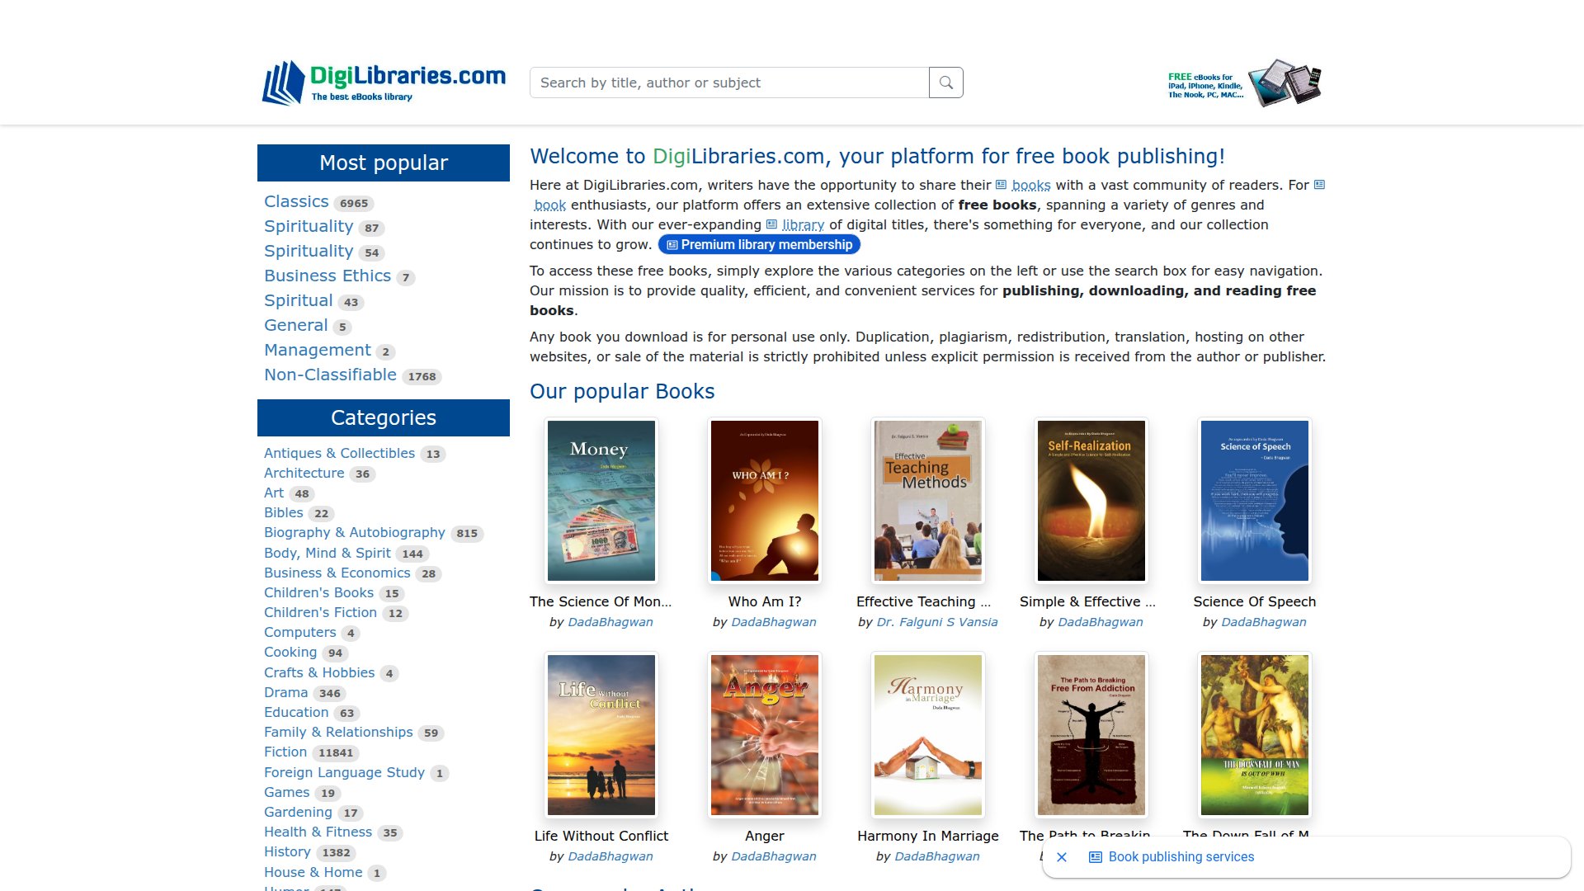Open the Self-Realization book cover

[x=1091, y=501]
